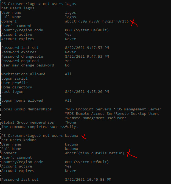
Task: Click the first 'net users lagos' command
Action: (x=59, y=4)
